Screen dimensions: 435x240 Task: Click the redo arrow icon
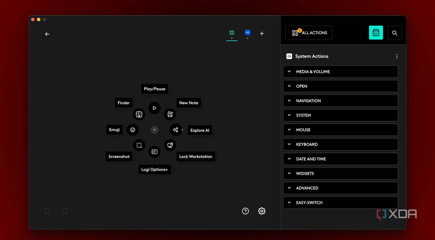65,211
